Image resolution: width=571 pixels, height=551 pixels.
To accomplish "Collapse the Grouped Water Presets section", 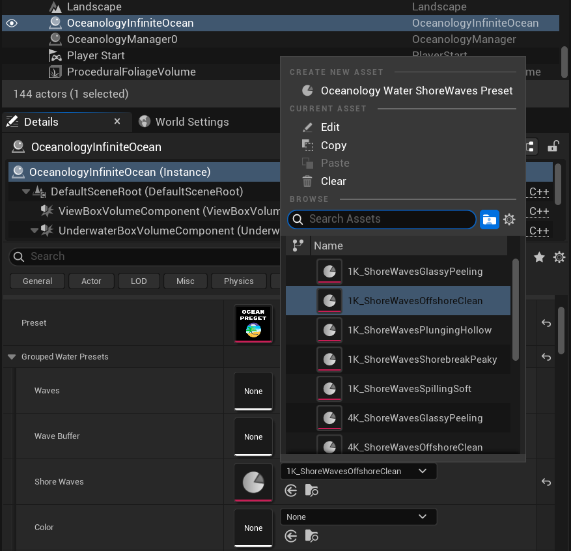I will click(x=12, y=357).
